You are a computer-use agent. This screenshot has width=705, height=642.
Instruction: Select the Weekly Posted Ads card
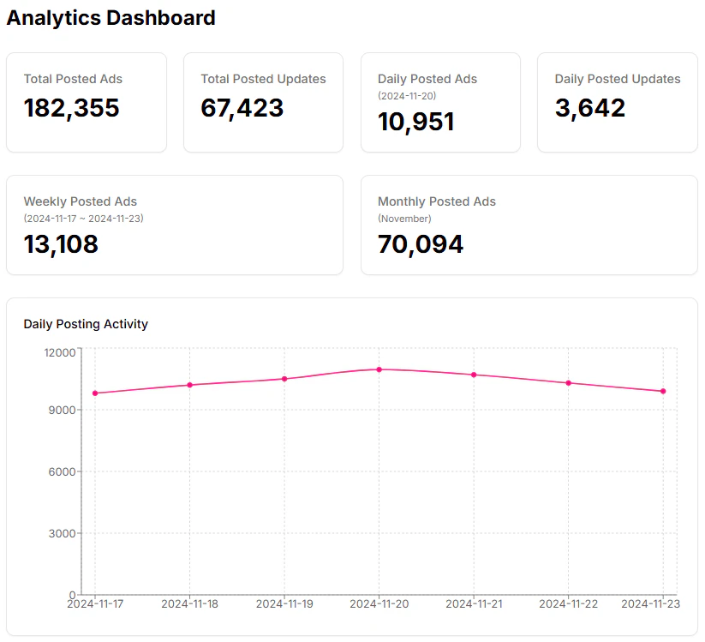[x=175, y=225]
